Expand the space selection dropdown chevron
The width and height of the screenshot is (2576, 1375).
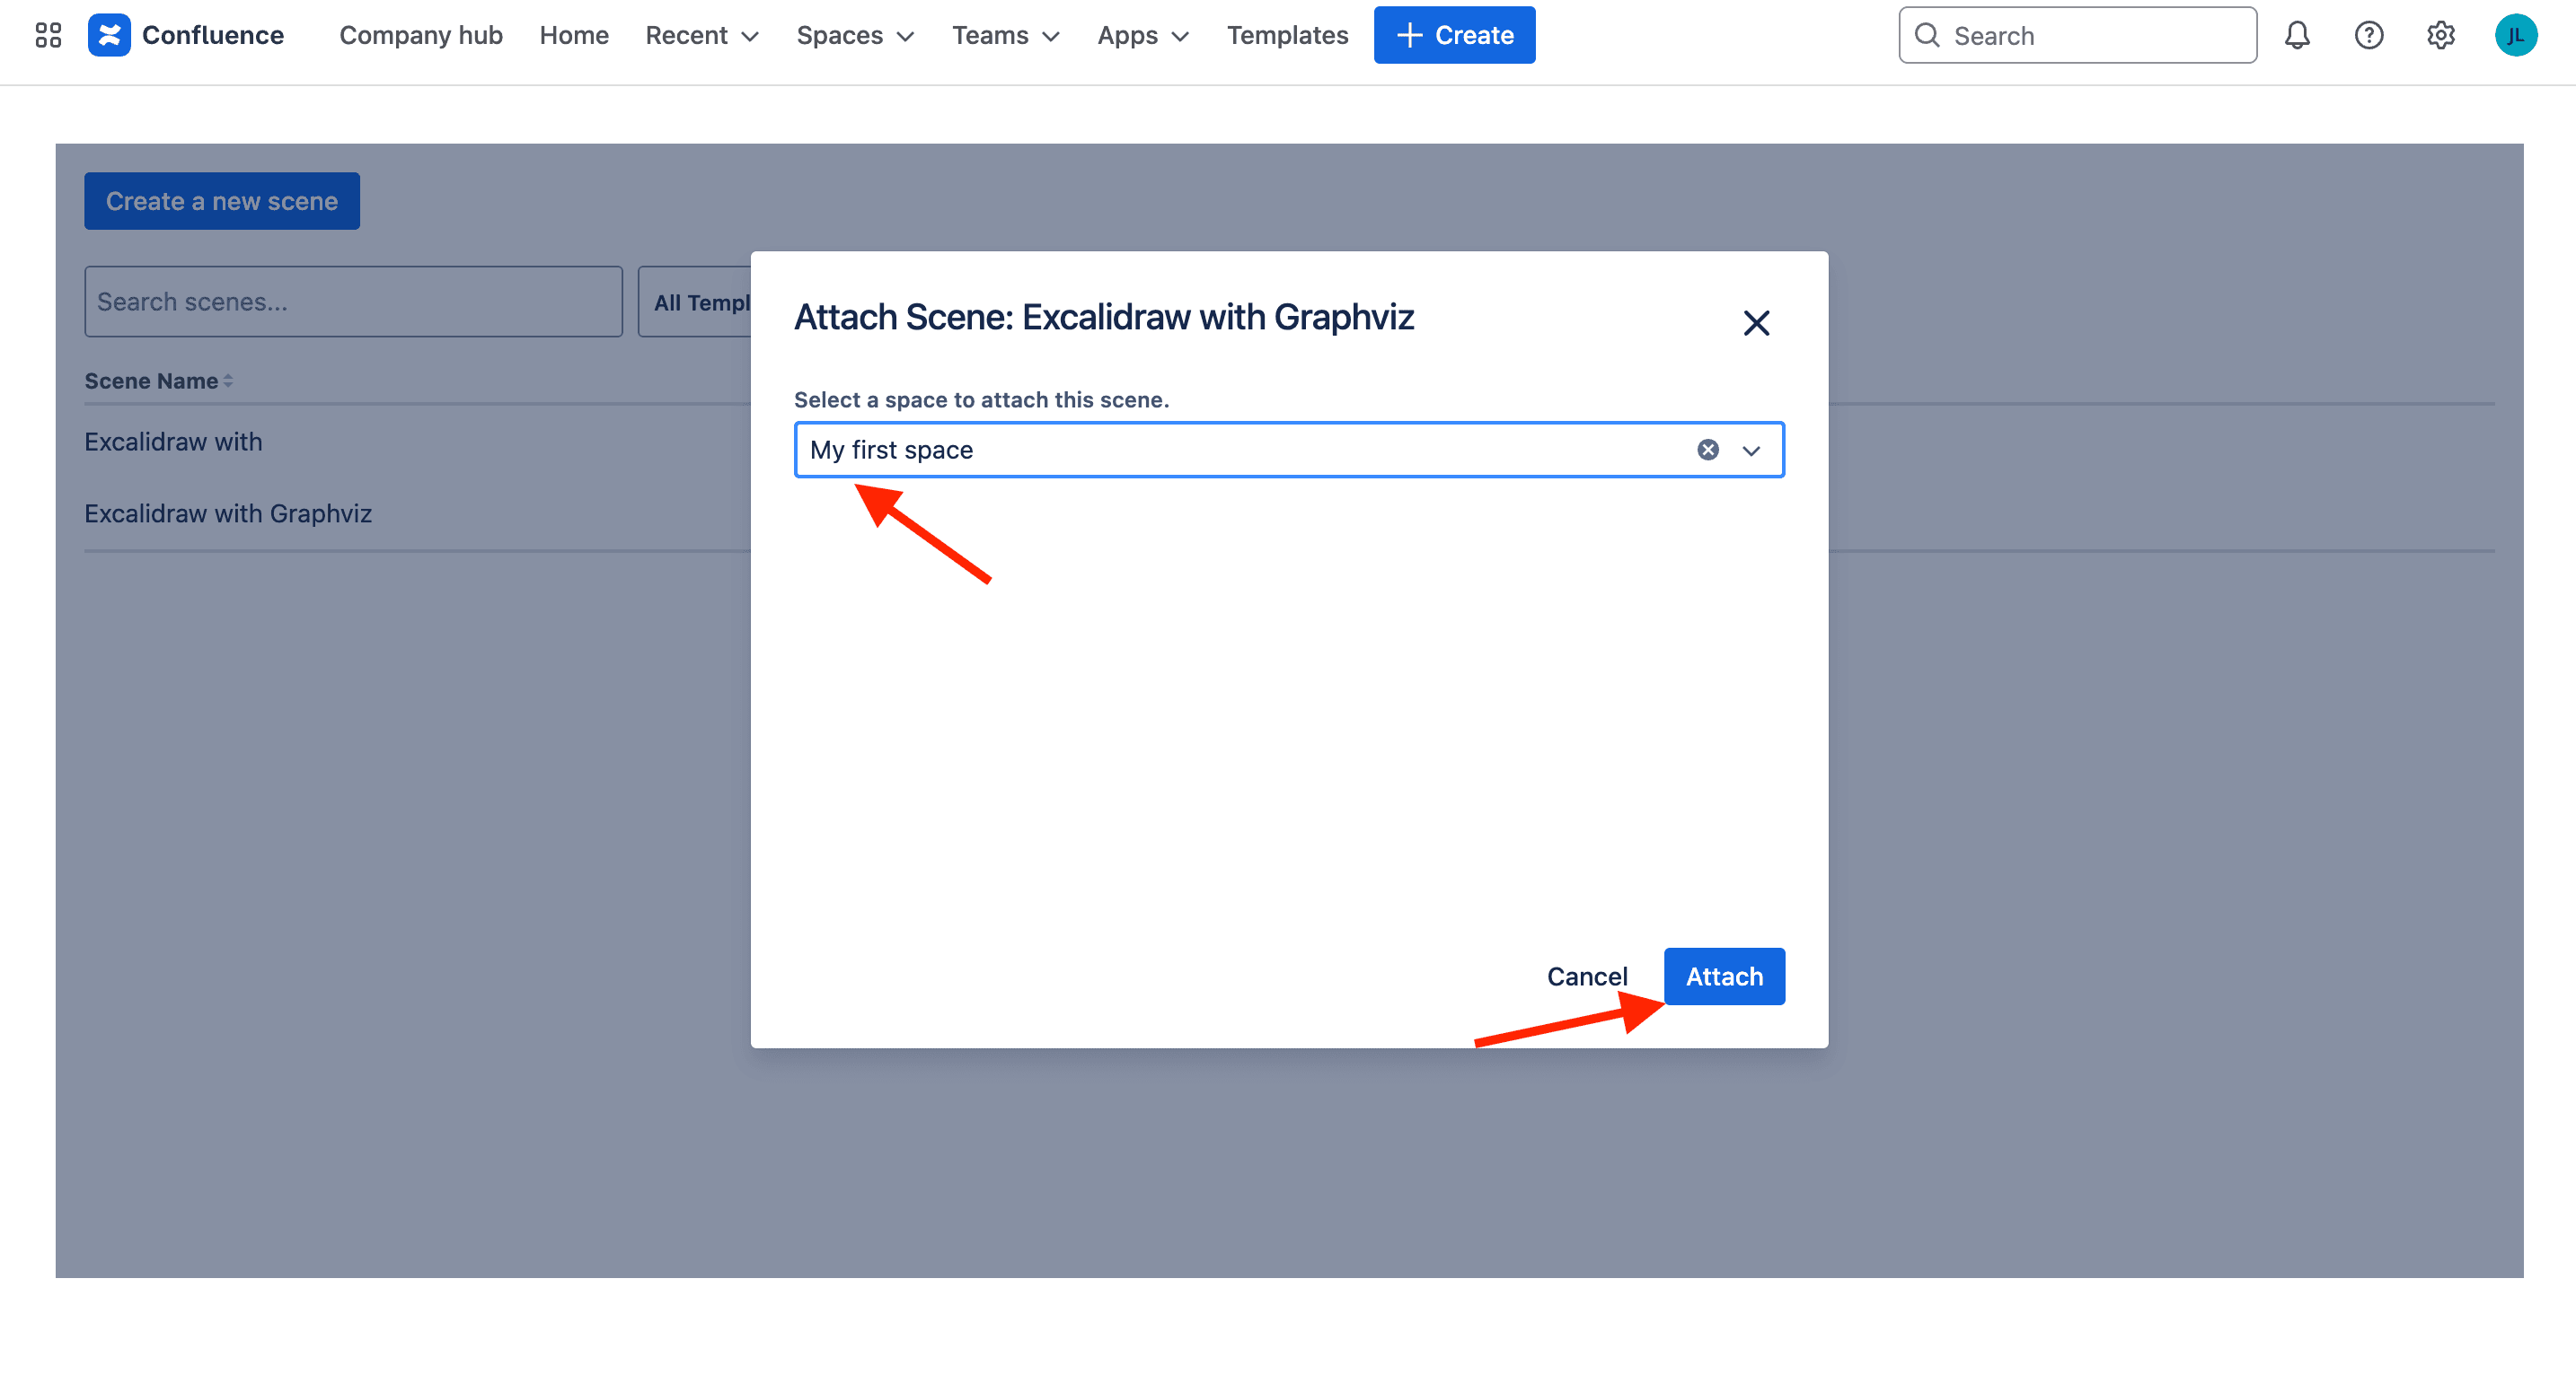tap(1751, 451)
